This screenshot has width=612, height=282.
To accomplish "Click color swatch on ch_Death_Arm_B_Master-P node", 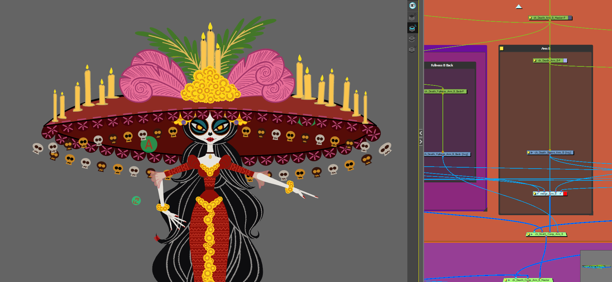I will (x=570, y=18).
